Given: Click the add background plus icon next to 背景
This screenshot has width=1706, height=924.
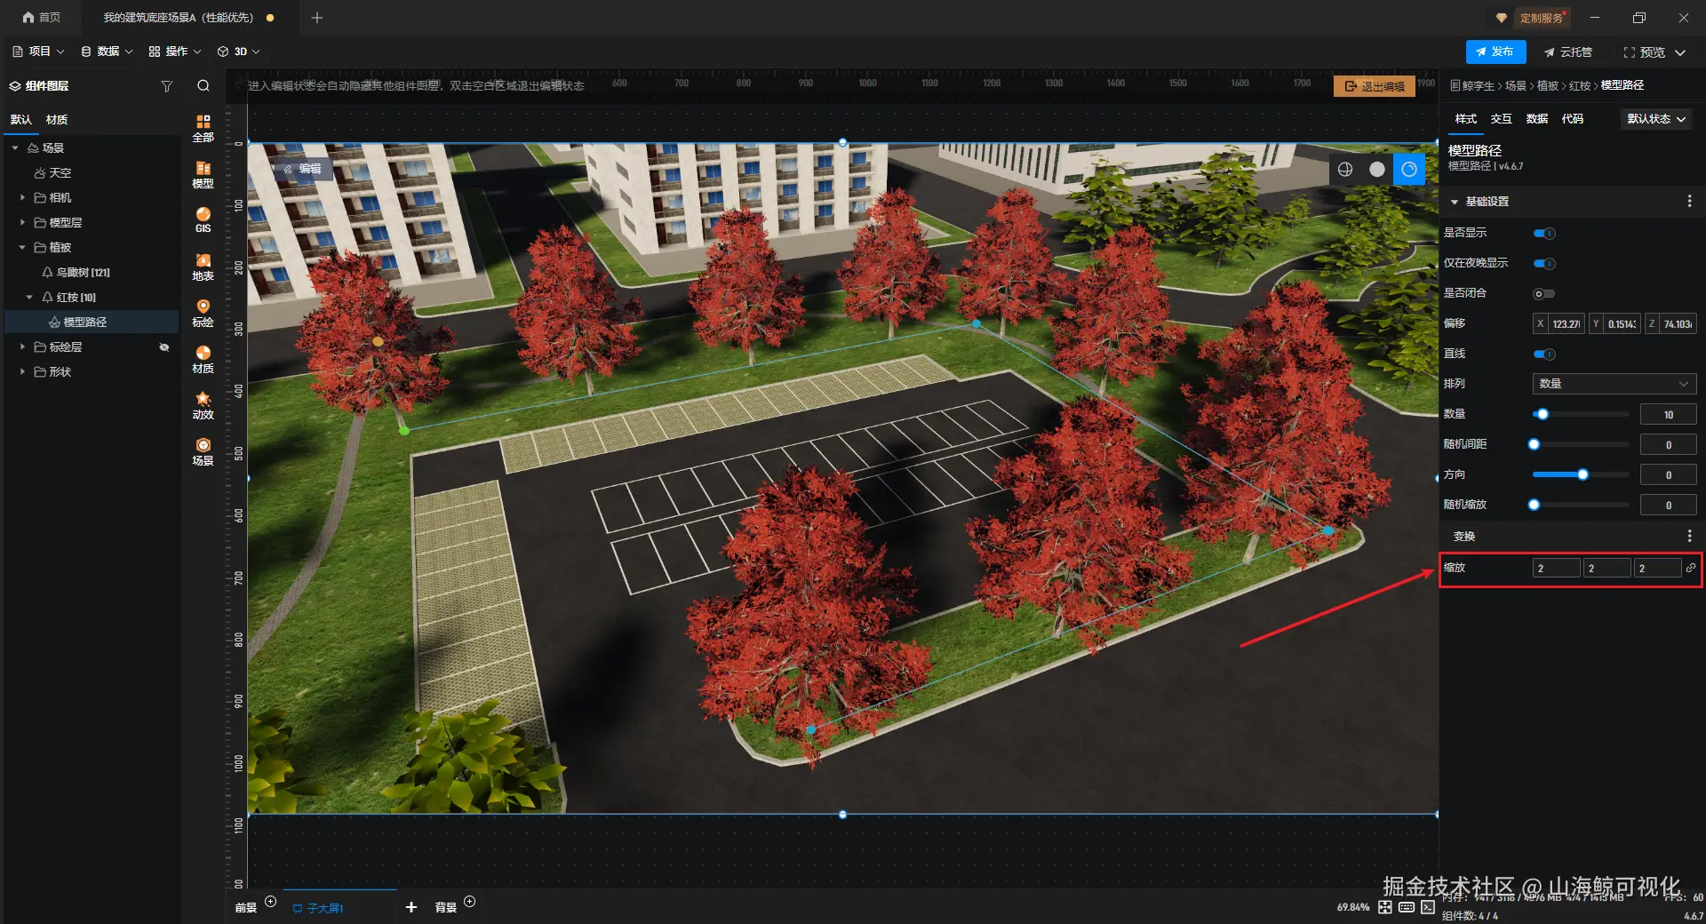Looking at the screenshot, I should click(x=470, y=902).
